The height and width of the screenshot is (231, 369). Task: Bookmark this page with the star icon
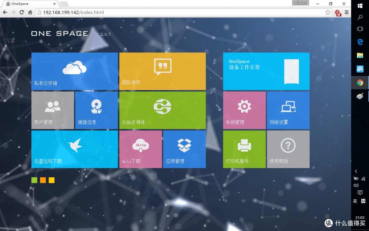[328, 12]
